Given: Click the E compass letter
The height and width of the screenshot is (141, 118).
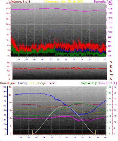Looking at the screenshot, I should pyautogui.click(x=111, y=67).
